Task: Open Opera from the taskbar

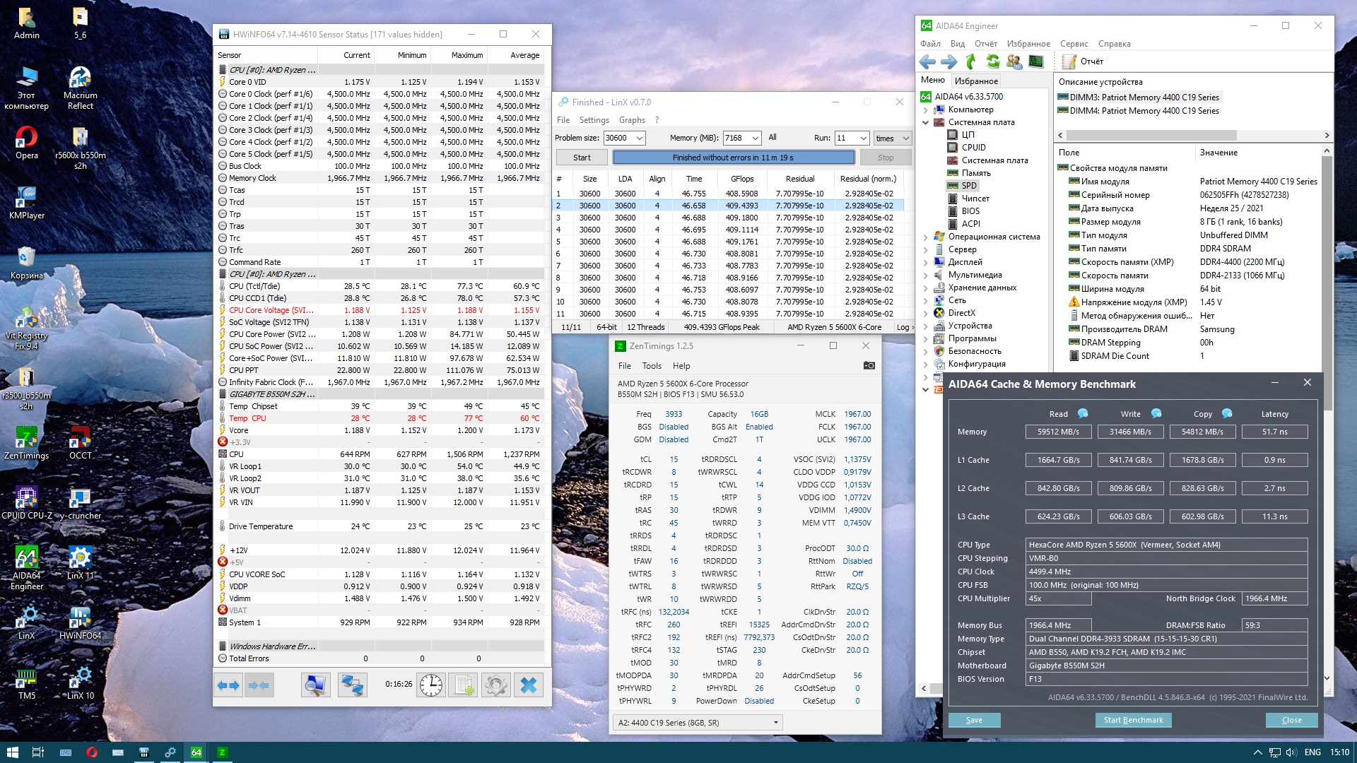Action: tap(91, 752)
